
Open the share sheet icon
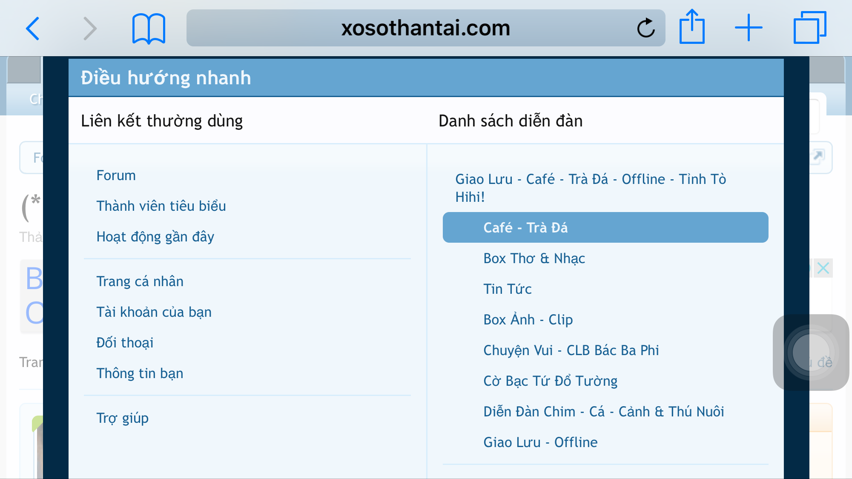692,28
